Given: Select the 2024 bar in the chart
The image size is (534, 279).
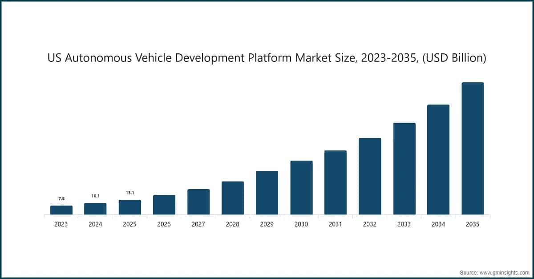Looking at the screenshot, I should point(95,209).
